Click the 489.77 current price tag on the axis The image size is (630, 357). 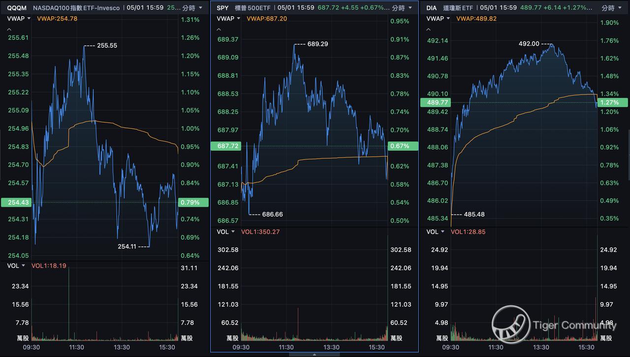[x=435, y=102]
